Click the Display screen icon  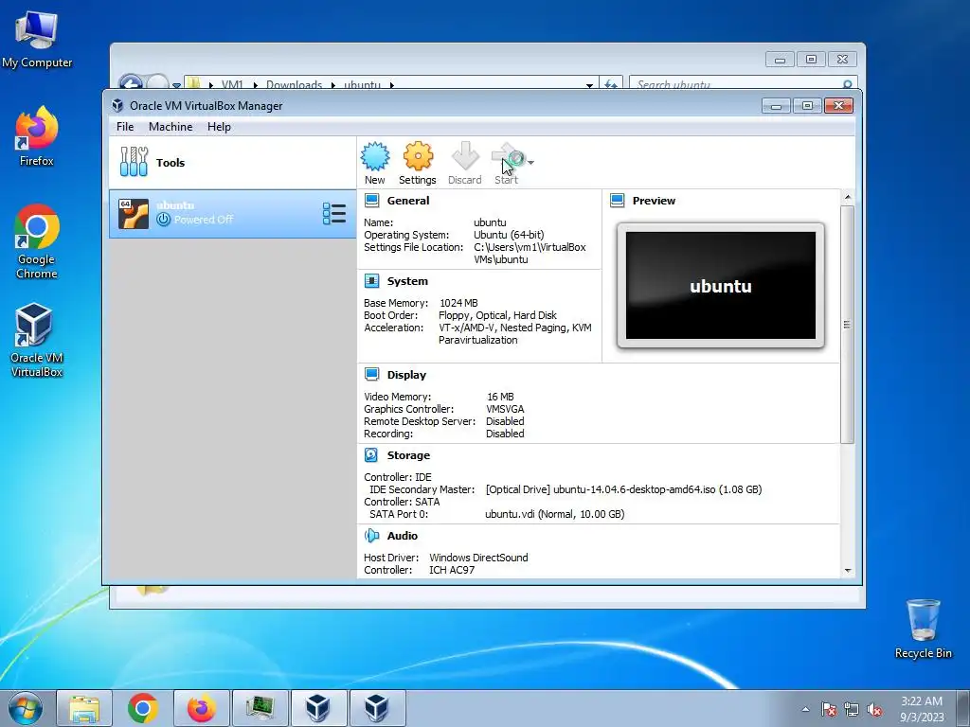(371, 374)
